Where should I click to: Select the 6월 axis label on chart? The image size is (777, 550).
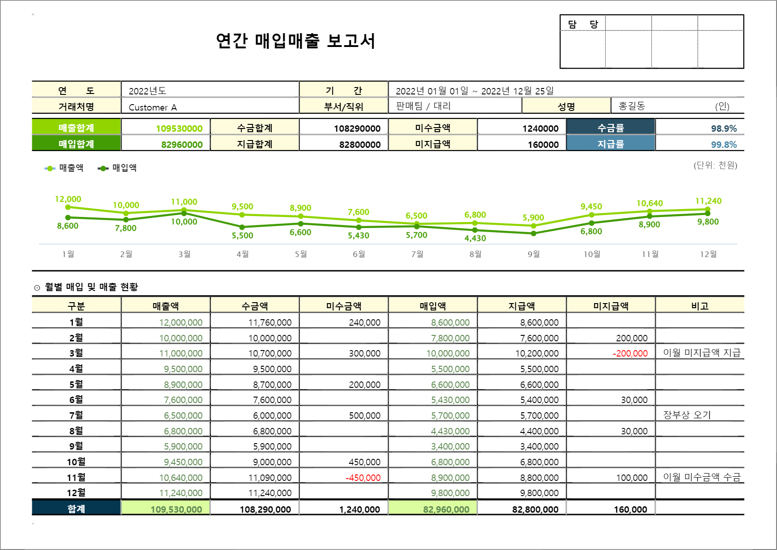[x=359, y=254]
